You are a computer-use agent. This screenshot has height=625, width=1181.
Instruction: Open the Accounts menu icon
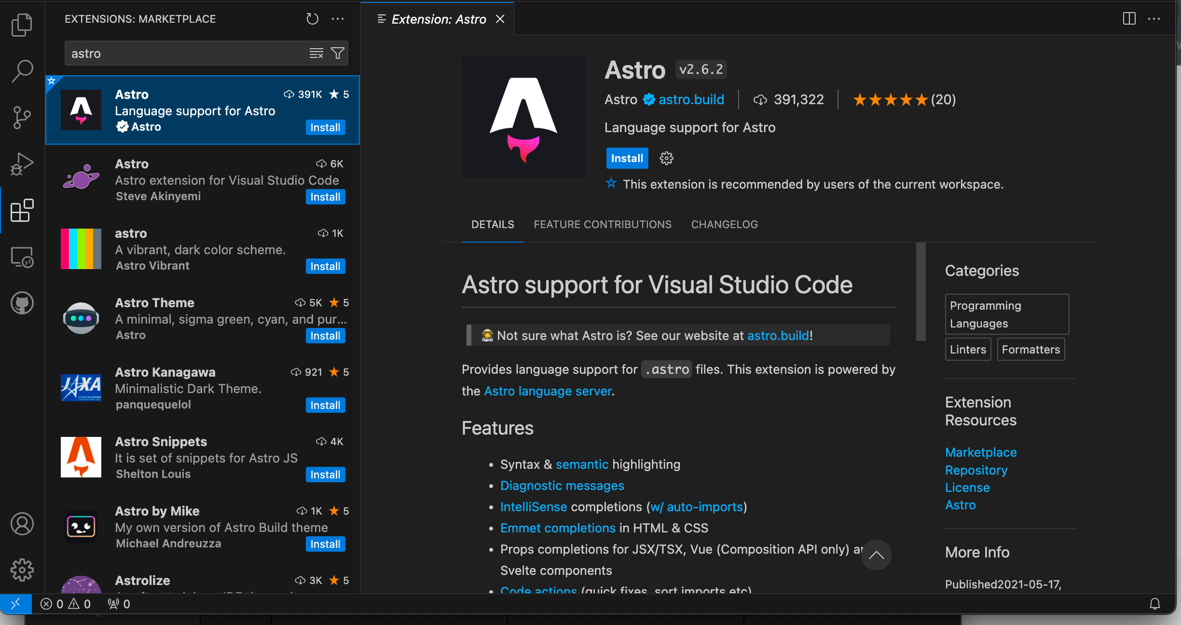click(22, 524)
